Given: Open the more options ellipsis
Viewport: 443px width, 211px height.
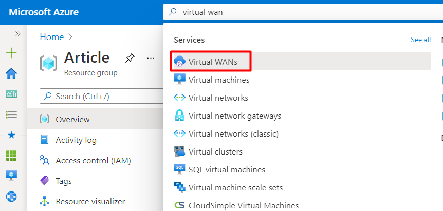Looking at the screenshot, I should (x=151, y=59).
